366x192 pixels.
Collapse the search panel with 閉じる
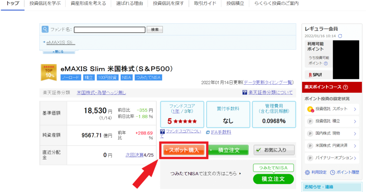(59, 51)
